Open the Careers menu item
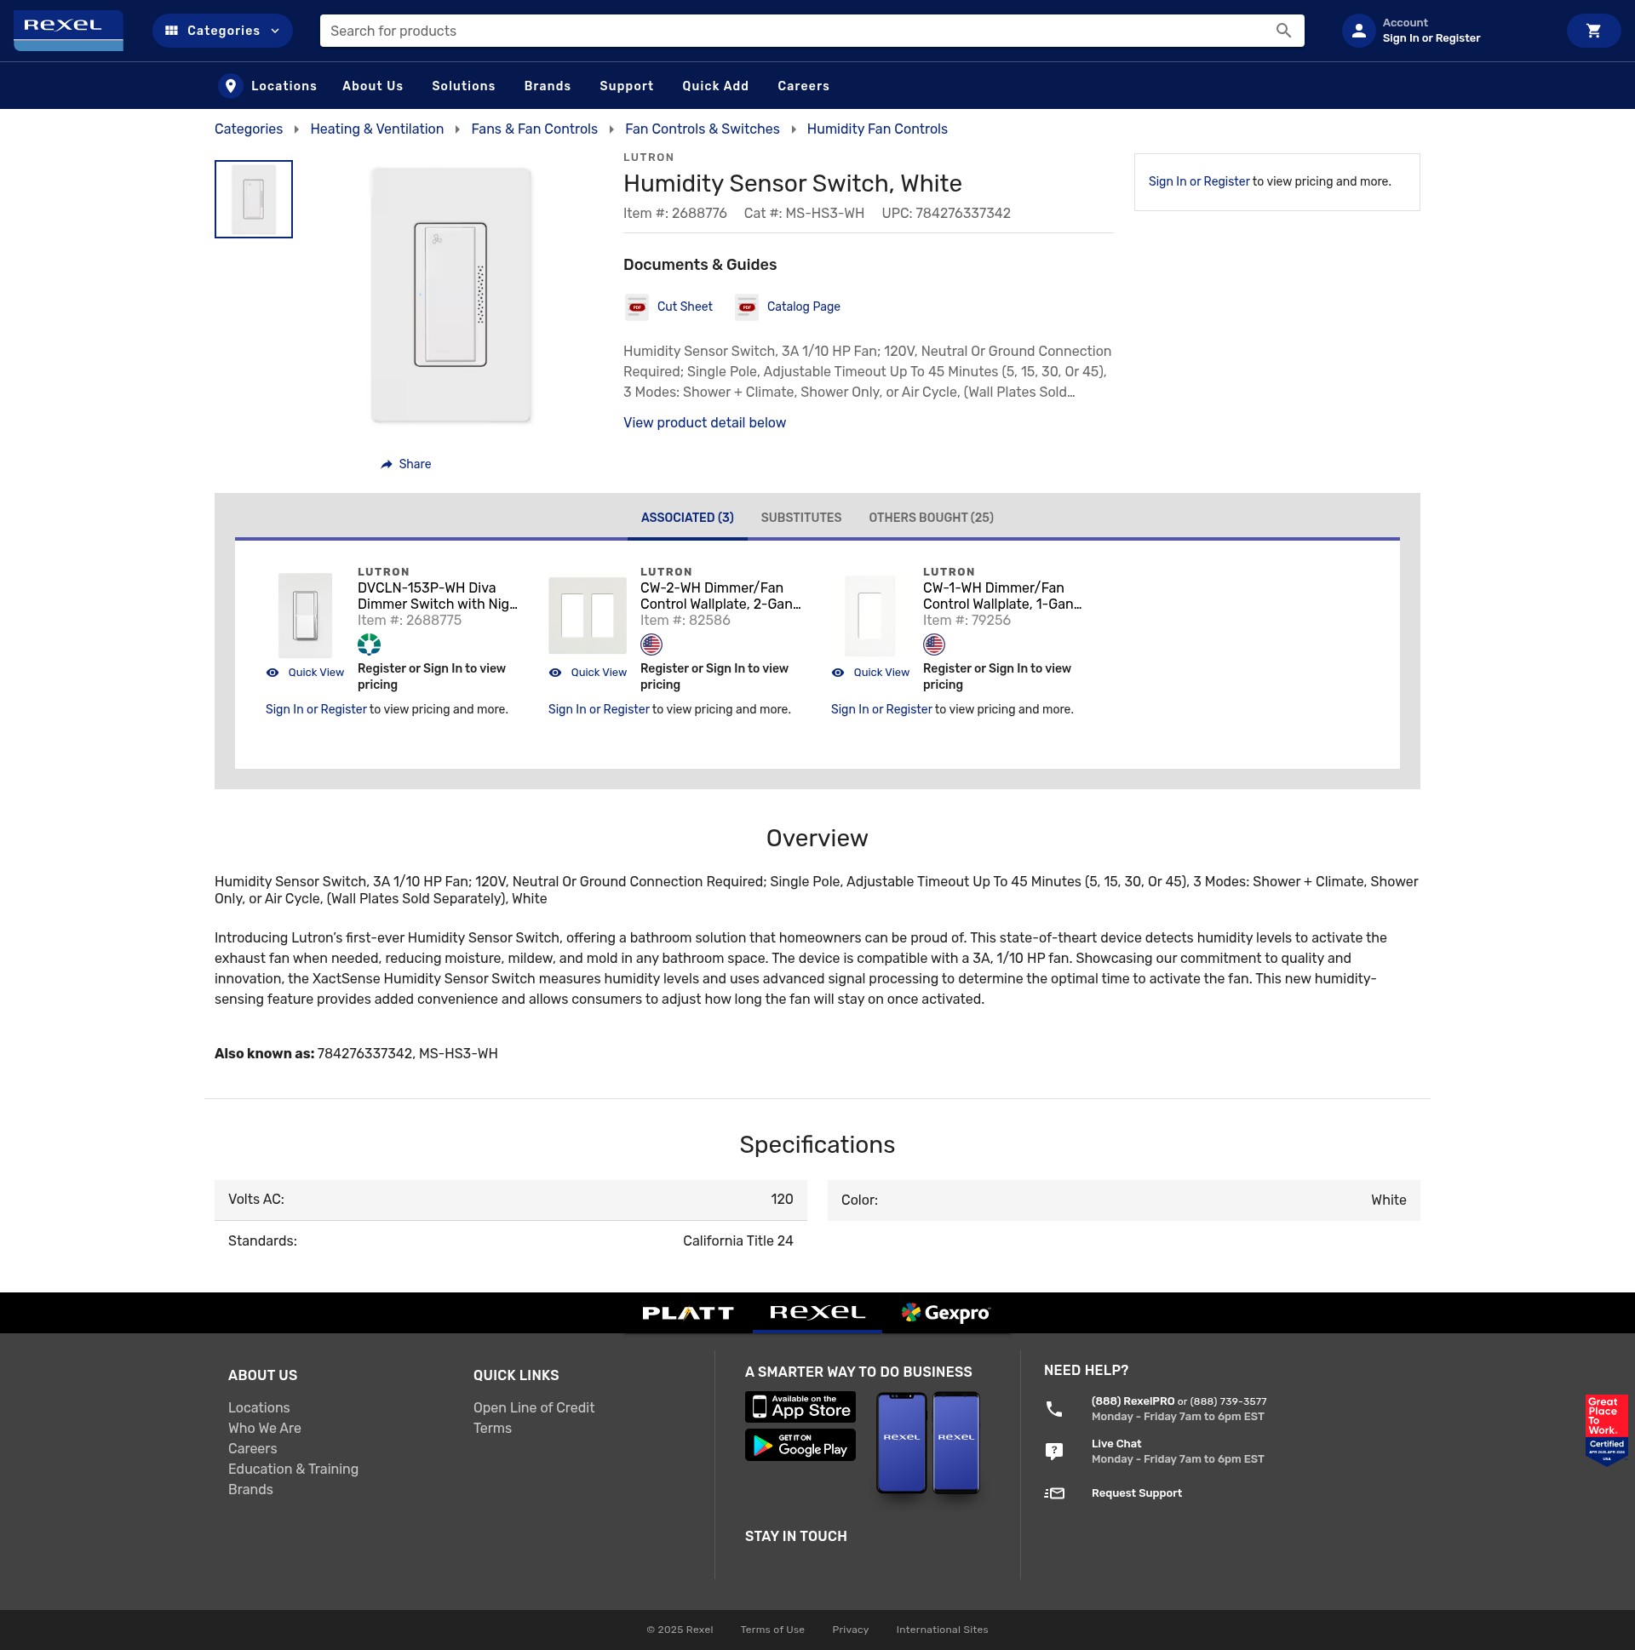The image size is (1635, 1650). [803, 86]
